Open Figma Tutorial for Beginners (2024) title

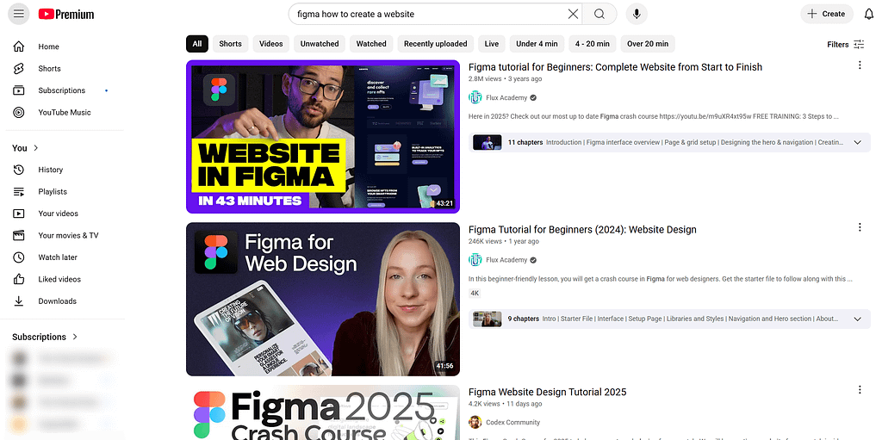582,230
